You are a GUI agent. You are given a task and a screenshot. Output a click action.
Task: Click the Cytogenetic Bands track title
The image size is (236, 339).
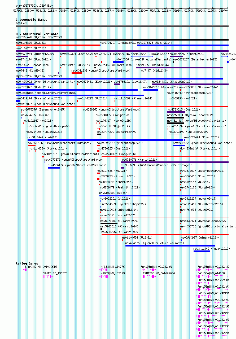32,20
